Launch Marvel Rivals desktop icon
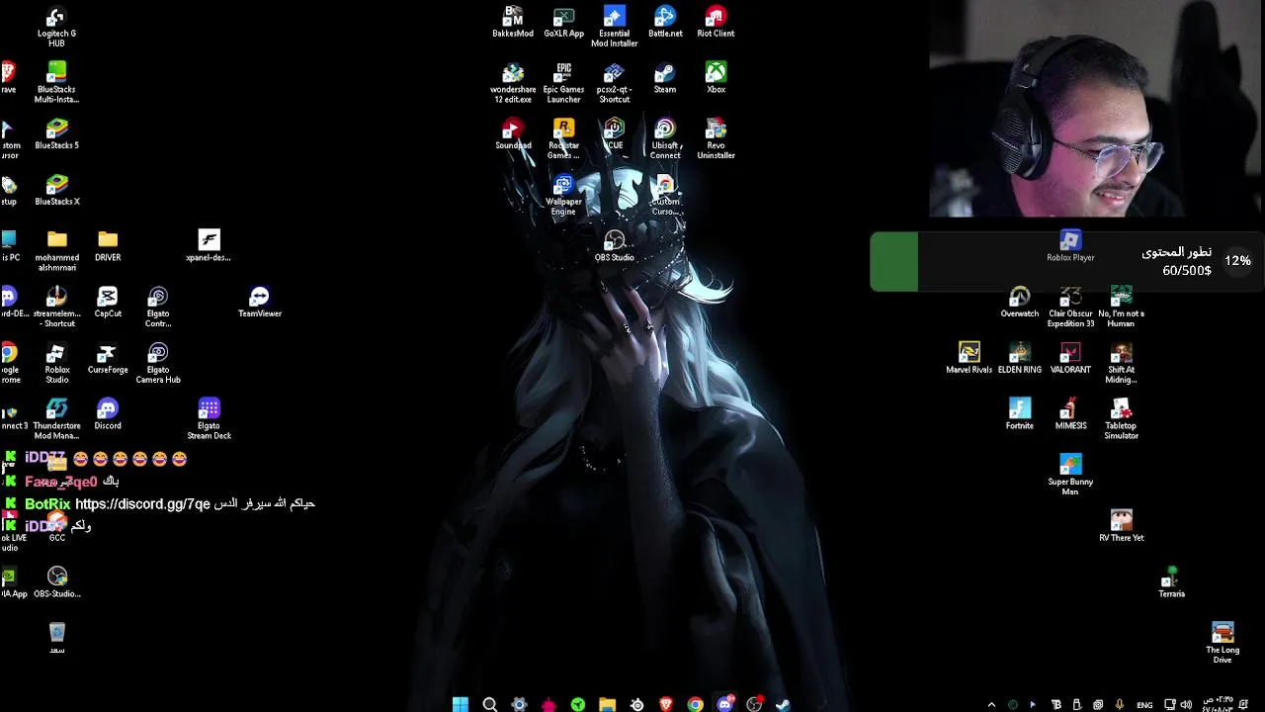This screenshot has width=1265, height=712. 970,359
